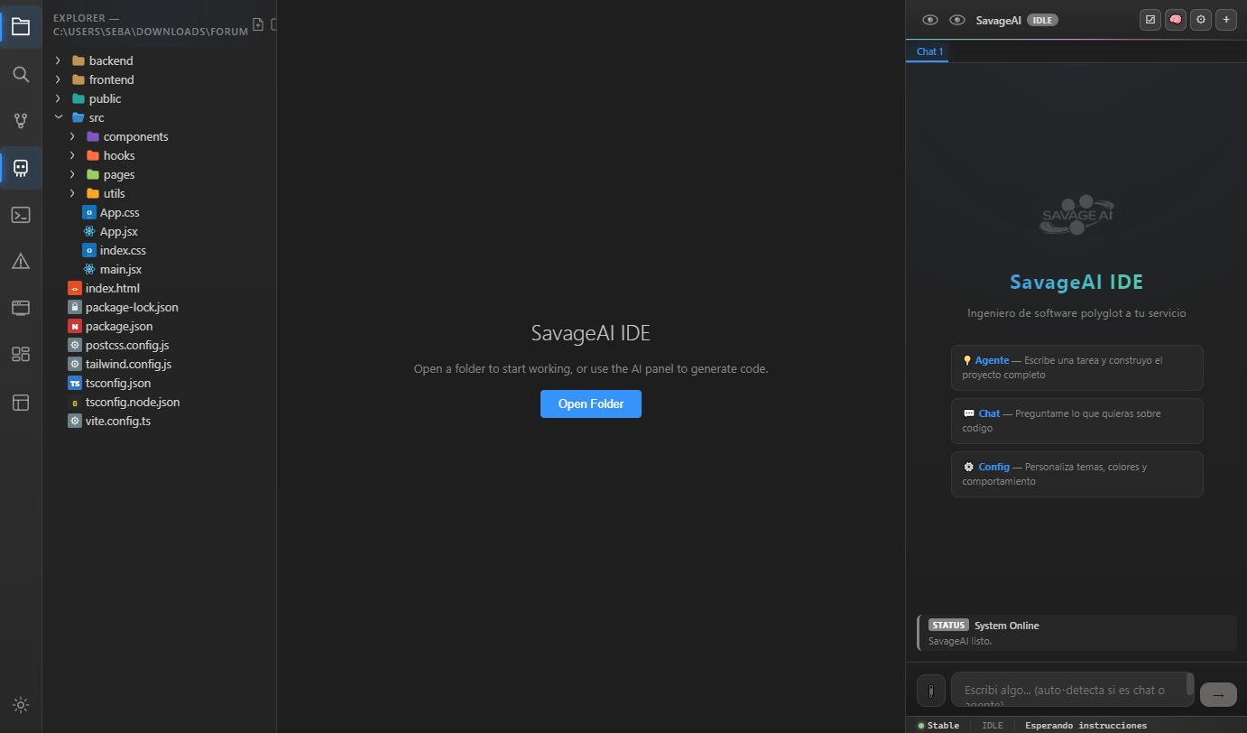Viewport: 1247px width, 733px height.
Task: Open the extensions grid icon
Action: pos(21,354)
